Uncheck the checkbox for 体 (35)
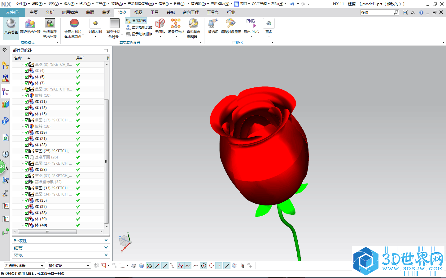Screen dimensions: 446x278 click(27, 200)
